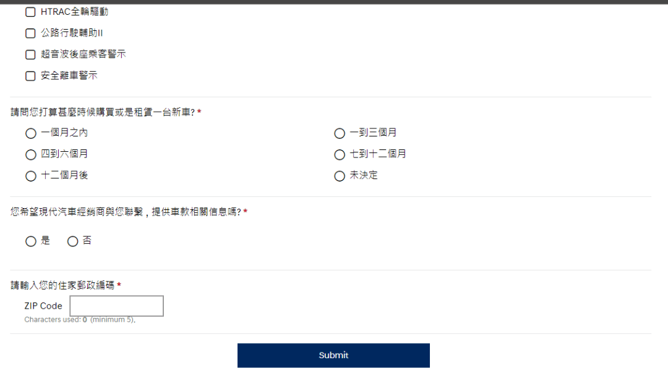Select the 一個月之內 radio button
This screenshot has width=668, height=376.
31,133
